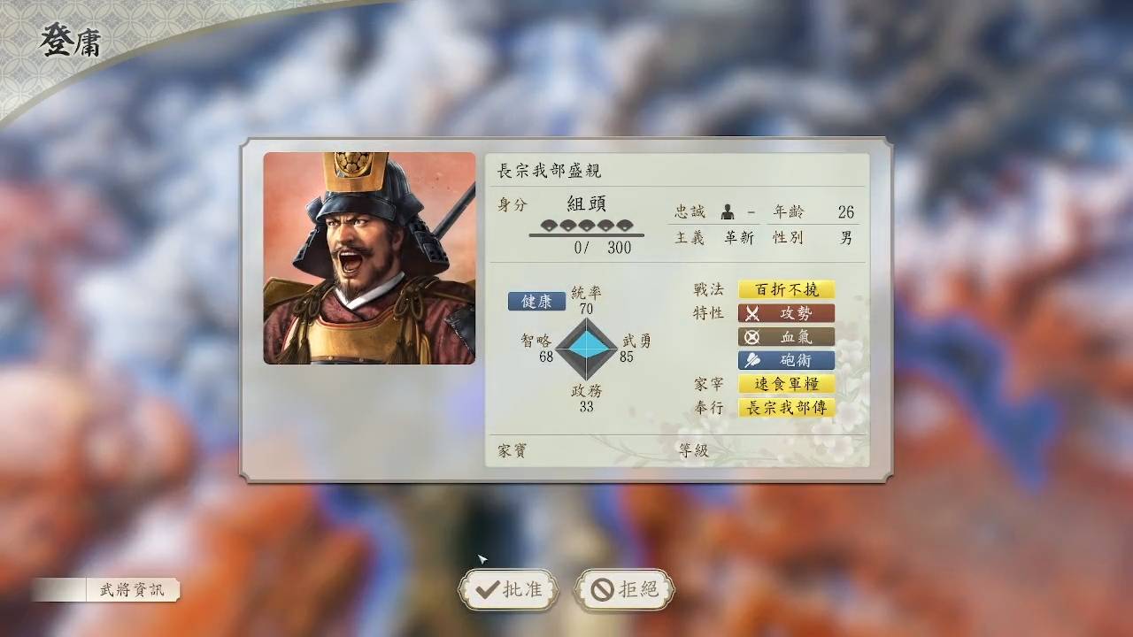Open the 長宗我部傳 policy tag

[787, 409]
